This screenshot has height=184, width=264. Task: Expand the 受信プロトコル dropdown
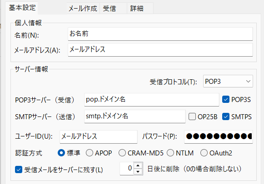[x=228, y=81]
